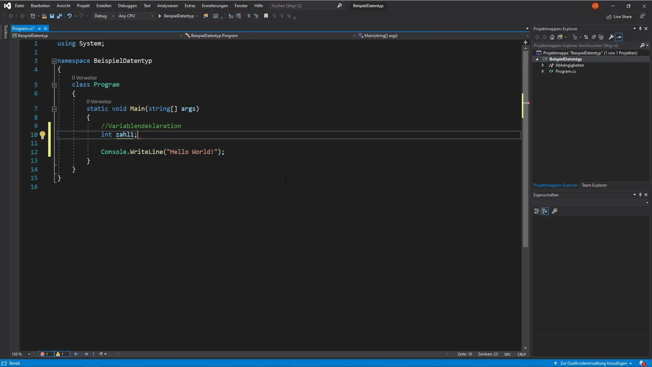
Task: Open the Debug configuration dropdown
Action: (104, 16)
